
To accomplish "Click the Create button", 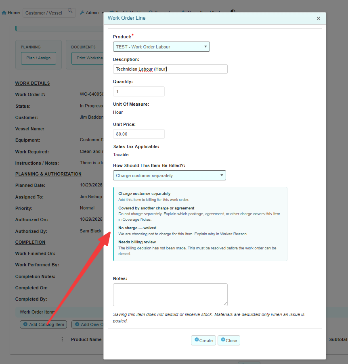I will [x=203, y=340].
